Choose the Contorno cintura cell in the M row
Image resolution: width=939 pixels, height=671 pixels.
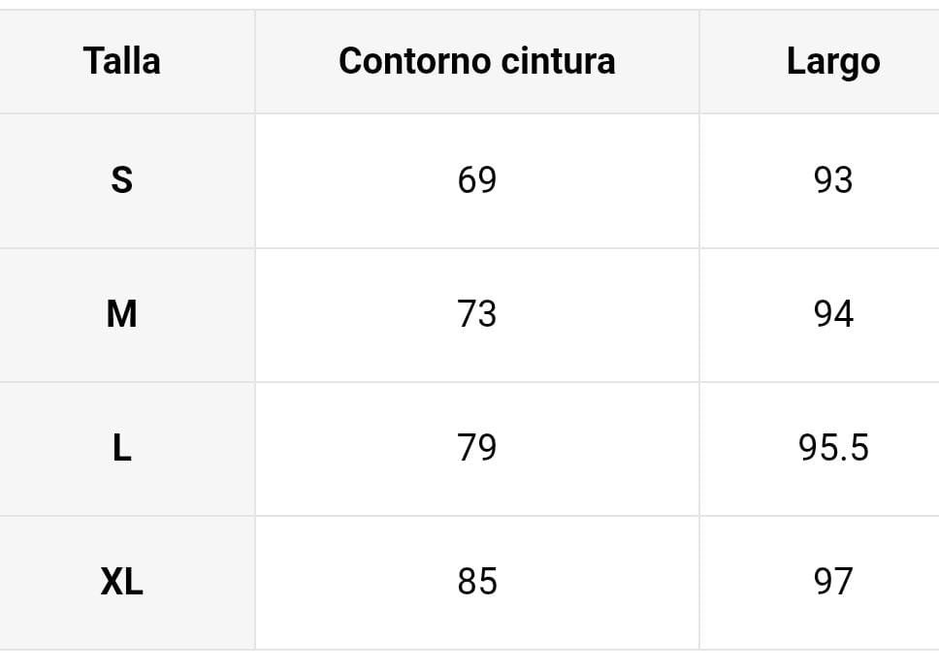(x=476, y=314)
